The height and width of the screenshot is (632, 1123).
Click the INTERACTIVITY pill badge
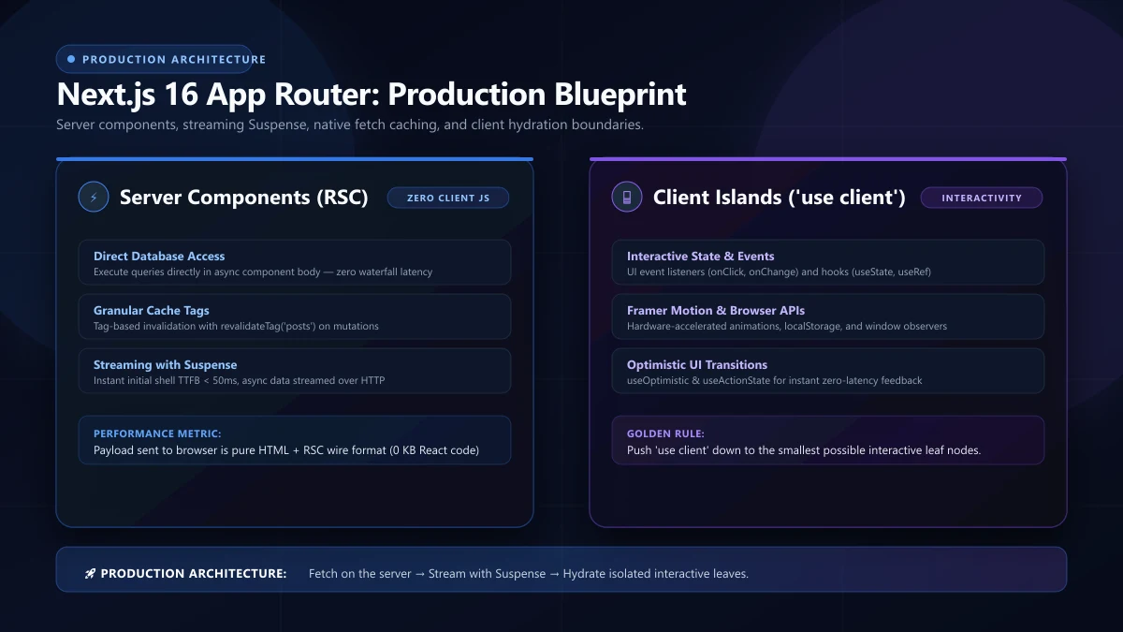point(982,198)
